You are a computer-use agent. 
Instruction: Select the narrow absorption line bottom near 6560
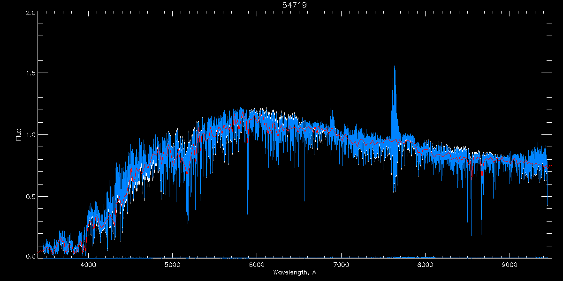(x=304, y=200)
